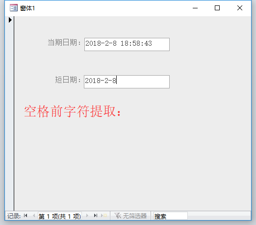
Task: Click the current record number box
Action: [60, 216]
